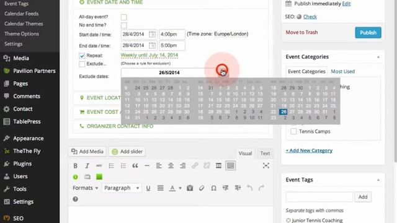Toggle bold formatting in editor toolbar

(75, 166)
